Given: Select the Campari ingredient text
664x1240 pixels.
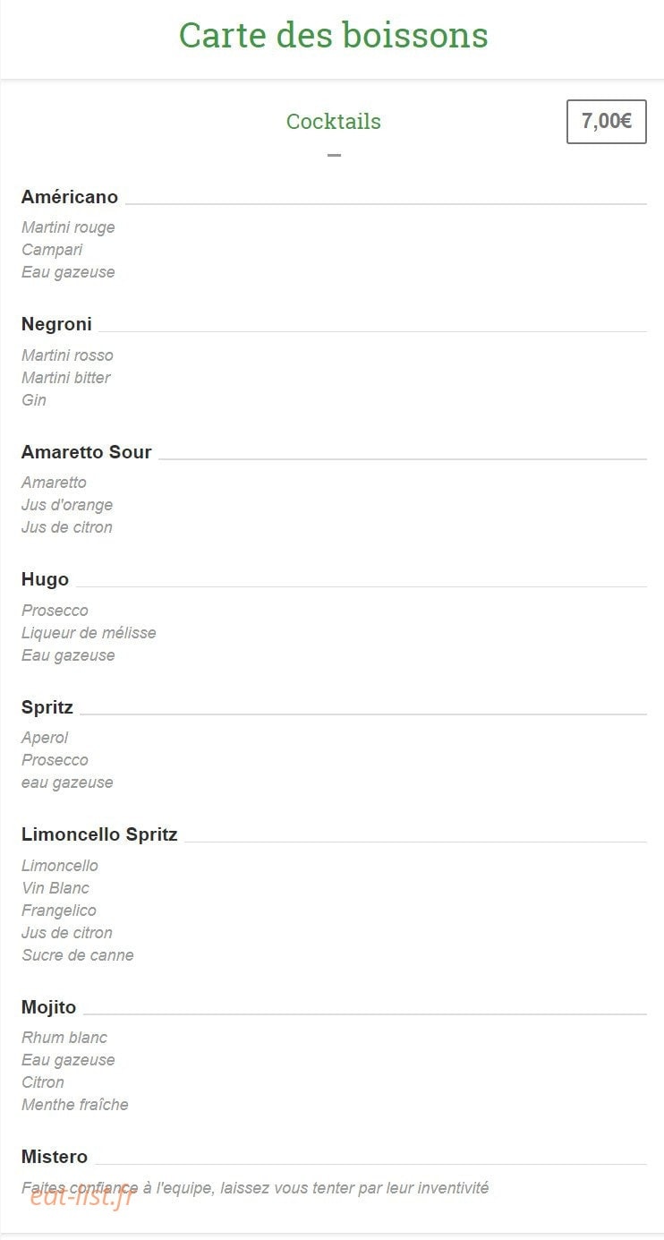Looking at the screenshot, I should coord(52,250).
